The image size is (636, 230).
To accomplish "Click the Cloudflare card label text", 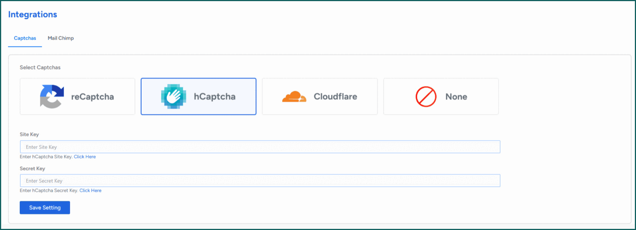I will point(336,97).
